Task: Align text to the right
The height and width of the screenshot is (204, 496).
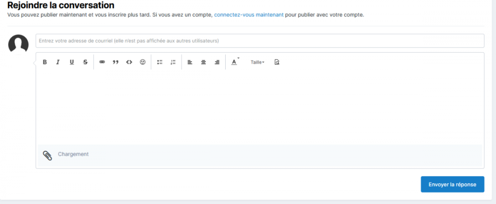Action: point(217,62)
